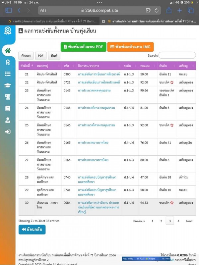Screen dimensions: 199x265
Task: Go back with Safari back arrow
Action: coord(19,11)
